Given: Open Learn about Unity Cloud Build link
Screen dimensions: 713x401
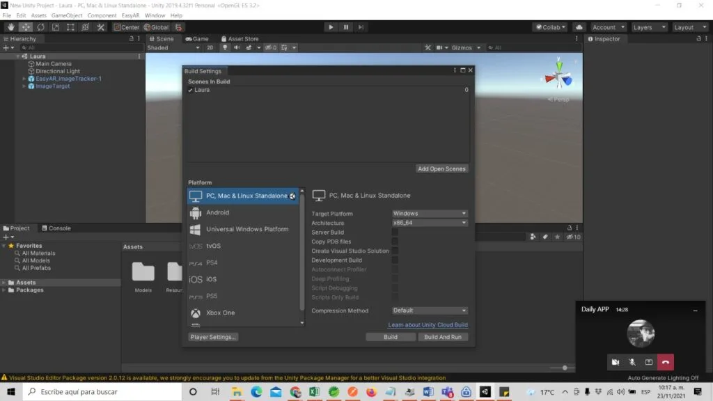Looking at the screenshot, I should [428, 325].
